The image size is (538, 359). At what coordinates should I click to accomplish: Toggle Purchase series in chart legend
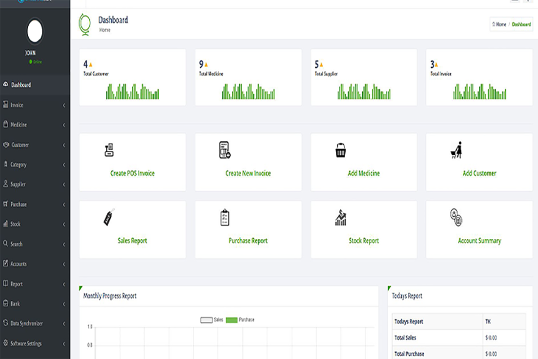tap(240, 320)
